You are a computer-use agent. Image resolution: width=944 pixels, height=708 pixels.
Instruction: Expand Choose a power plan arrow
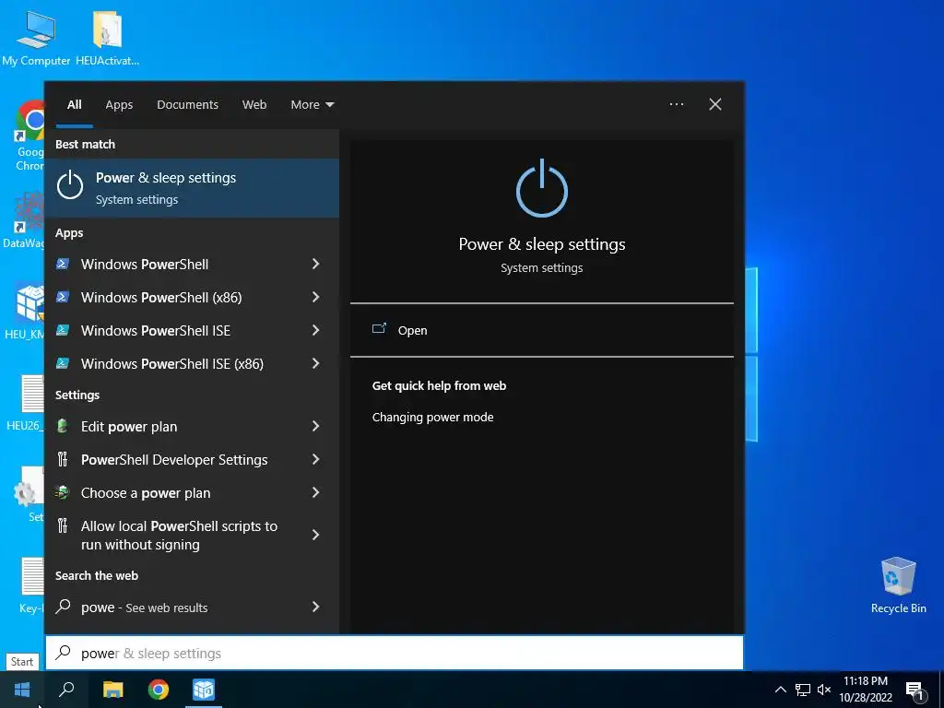click(315, 492)
